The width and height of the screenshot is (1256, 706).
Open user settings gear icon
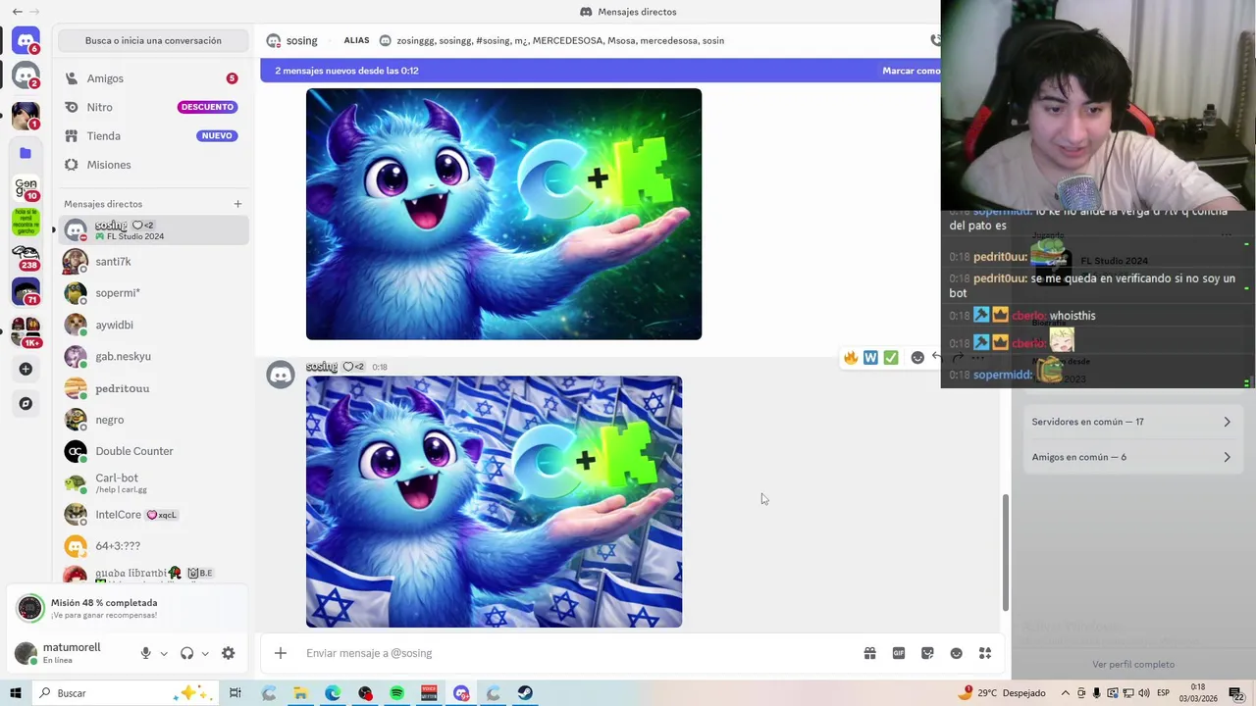(x=228, y=653)
